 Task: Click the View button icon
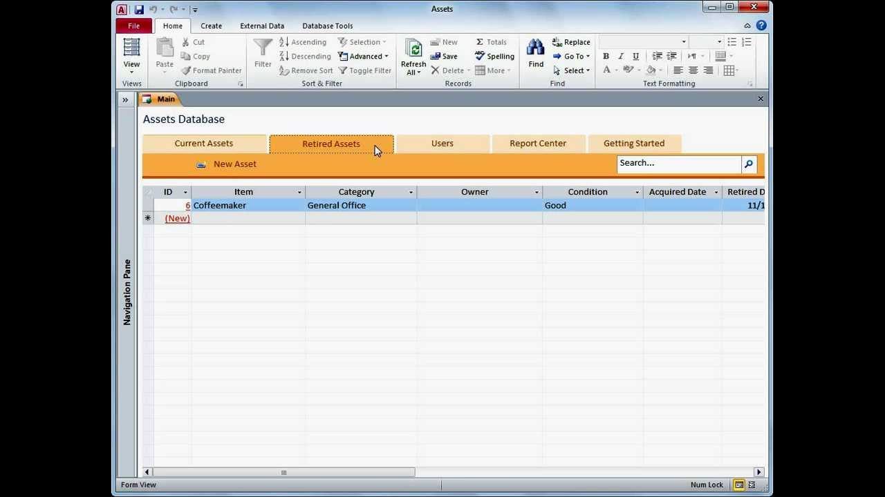131,48
